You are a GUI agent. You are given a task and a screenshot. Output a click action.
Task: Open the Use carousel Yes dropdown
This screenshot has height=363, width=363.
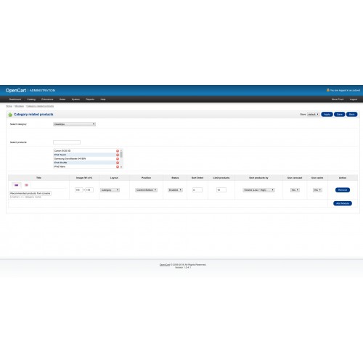pyautogui.click(x=295, y=190)
